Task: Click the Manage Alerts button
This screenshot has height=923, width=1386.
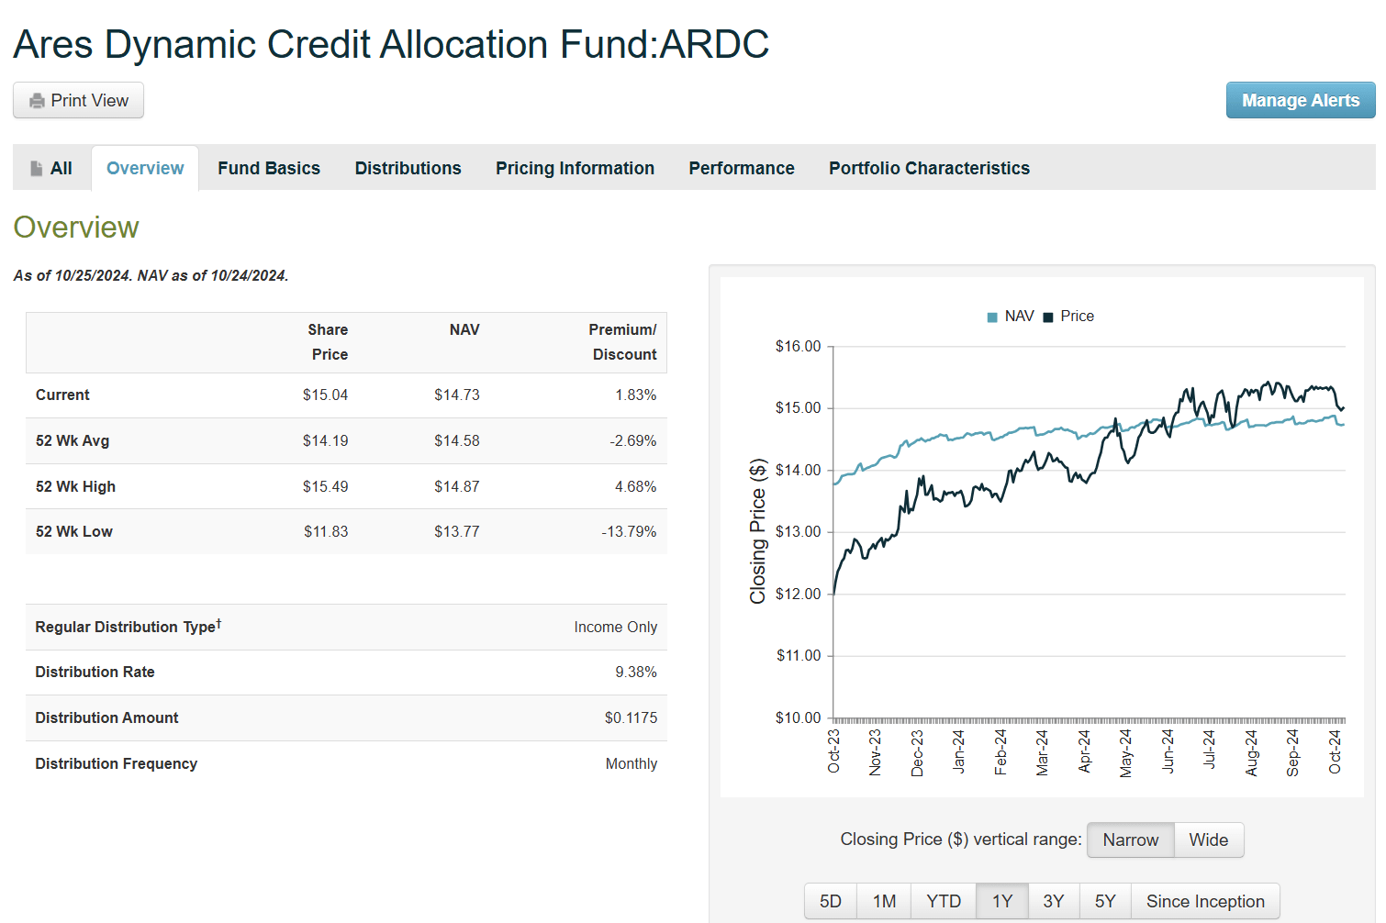Action: coord(1300,100)
